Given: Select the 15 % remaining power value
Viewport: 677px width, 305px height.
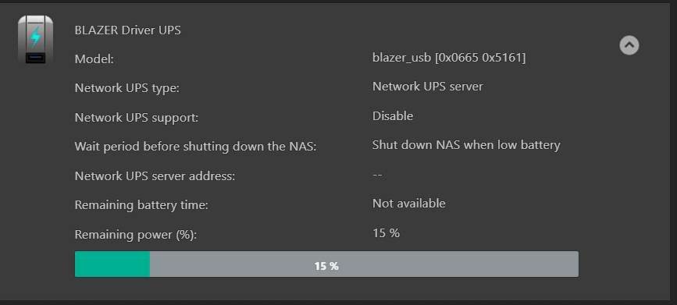Looking at the screenshot, I should (386, 233).
